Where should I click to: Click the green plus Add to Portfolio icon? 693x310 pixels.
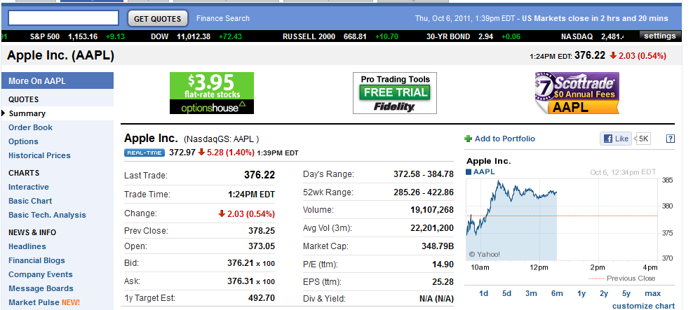tap(468, 139)
